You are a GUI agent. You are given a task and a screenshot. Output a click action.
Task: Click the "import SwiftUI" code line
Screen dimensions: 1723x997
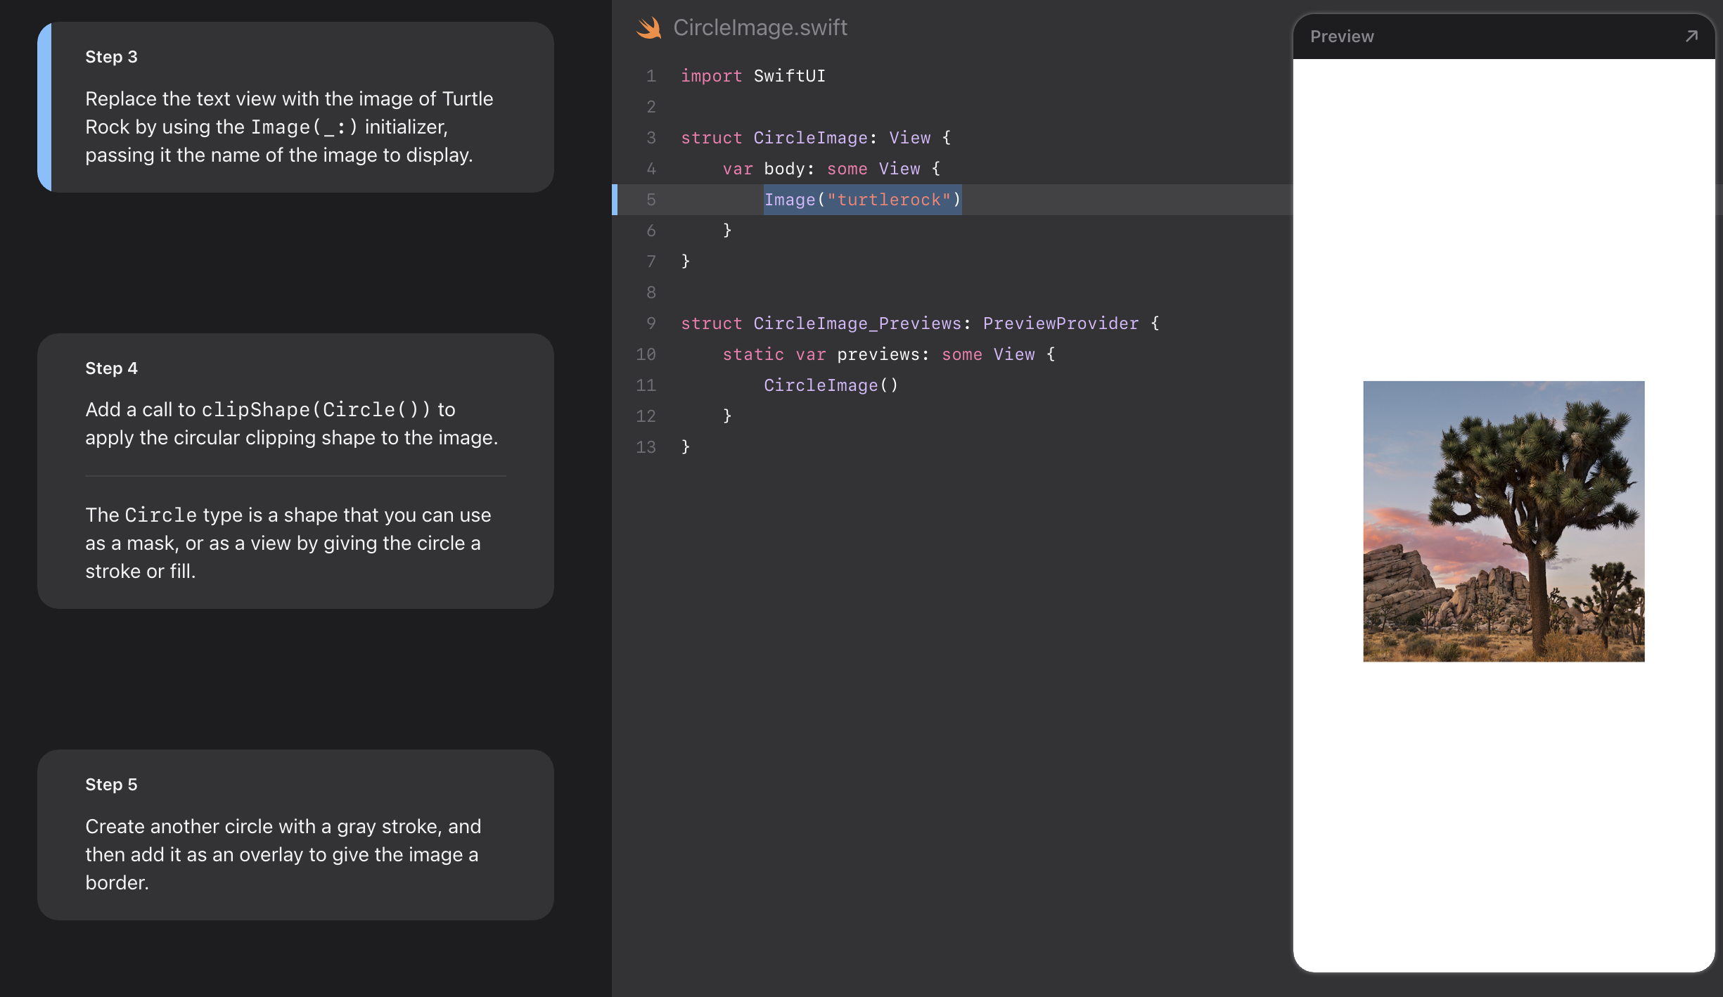pos(753,76)
